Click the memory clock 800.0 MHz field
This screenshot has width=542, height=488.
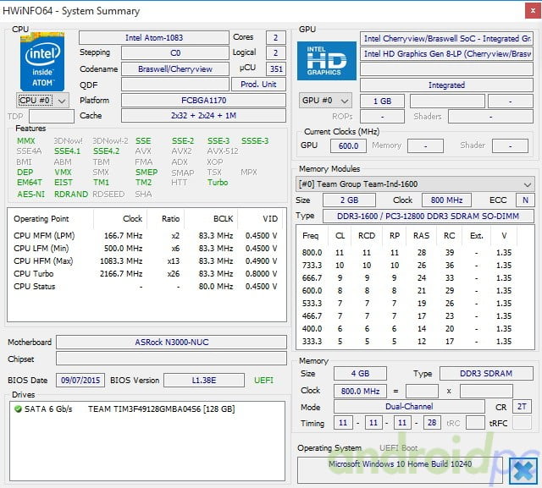[360, 392]
